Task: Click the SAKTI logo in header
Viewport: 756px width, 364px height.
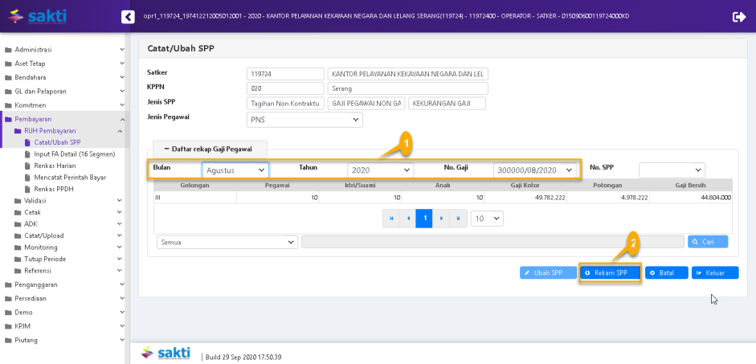Action: point(37,16)
